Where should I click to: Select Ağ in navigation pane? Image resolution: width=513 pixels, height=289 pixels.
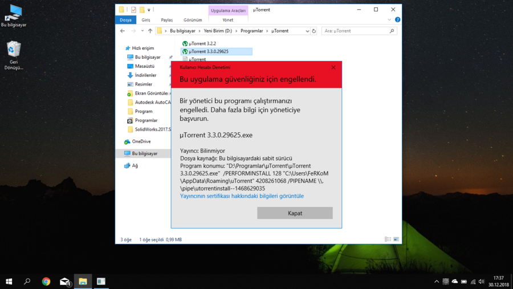135,166
